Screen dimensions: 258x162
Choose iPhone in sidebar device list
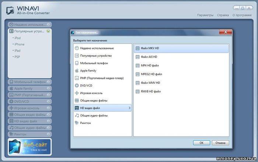[20, 44]
